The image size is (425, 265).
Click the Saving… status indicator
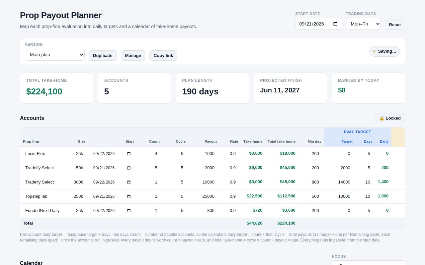point(384,51)
